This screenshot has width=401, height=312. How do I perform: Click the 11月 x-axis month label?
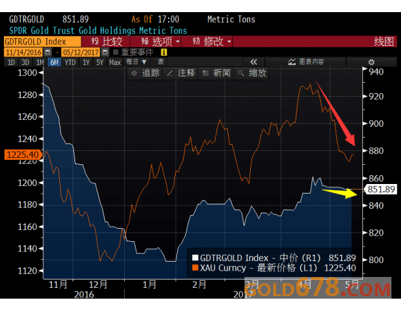58,285
